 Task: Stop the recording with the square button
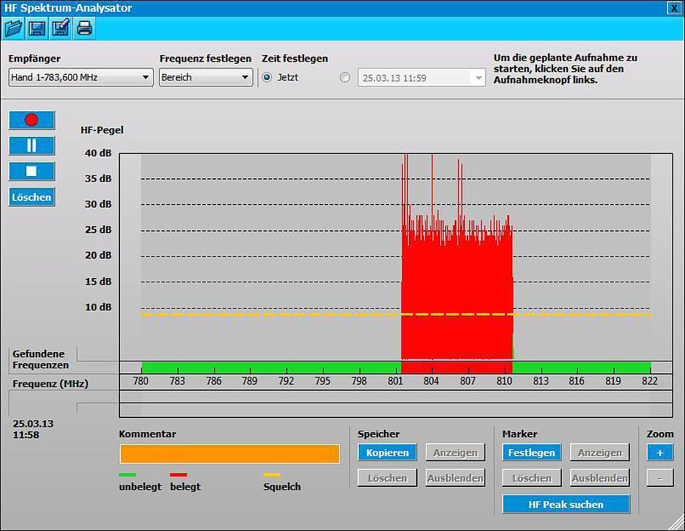(32, 172)
